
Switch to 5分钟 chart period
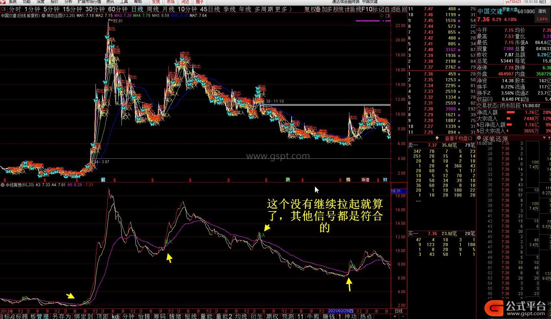tap(51, 9)
